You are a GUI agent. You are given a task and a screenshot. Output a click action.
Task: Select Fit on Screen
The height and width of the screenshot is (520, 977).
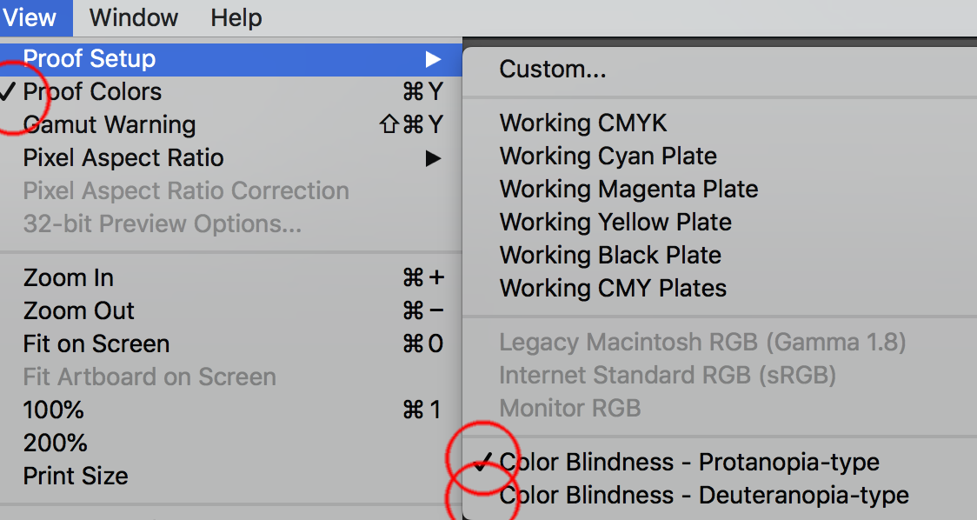tap(96, 344)
